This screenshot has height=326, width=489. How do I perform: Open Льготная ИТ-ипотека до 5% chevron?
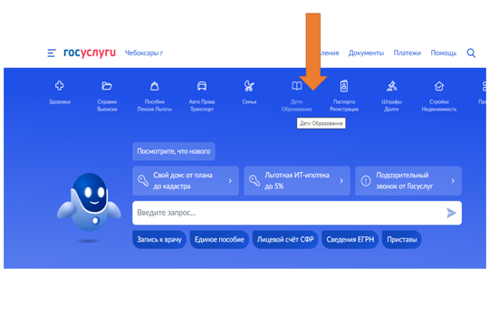click(341, 180)
